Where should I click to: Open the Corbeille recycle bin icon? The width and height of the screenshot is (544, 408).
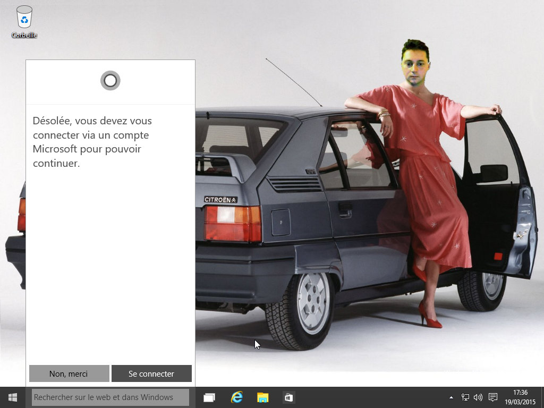[x=24, y=21]
